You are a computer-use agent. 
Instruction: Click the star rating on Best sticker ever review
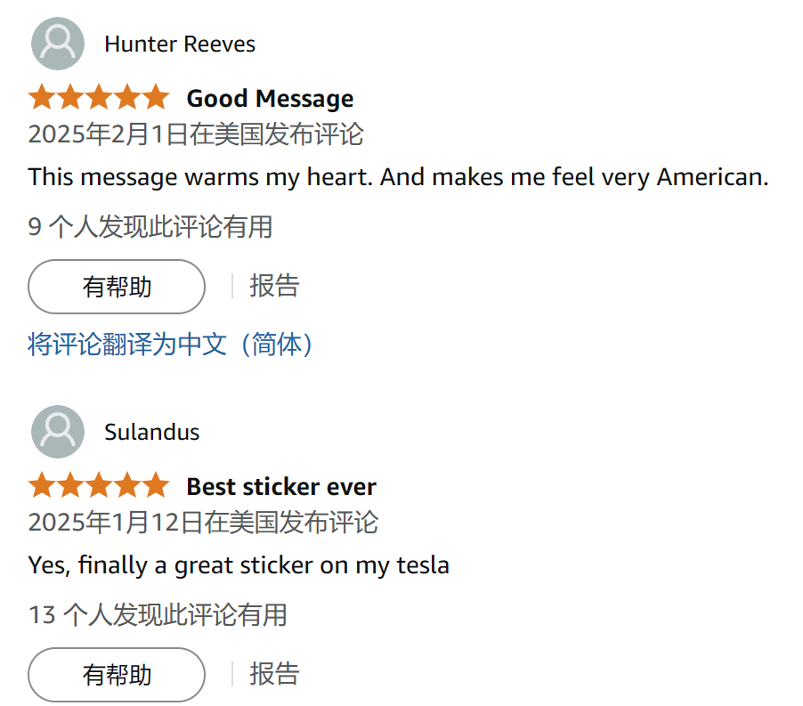tap(99, 485)
